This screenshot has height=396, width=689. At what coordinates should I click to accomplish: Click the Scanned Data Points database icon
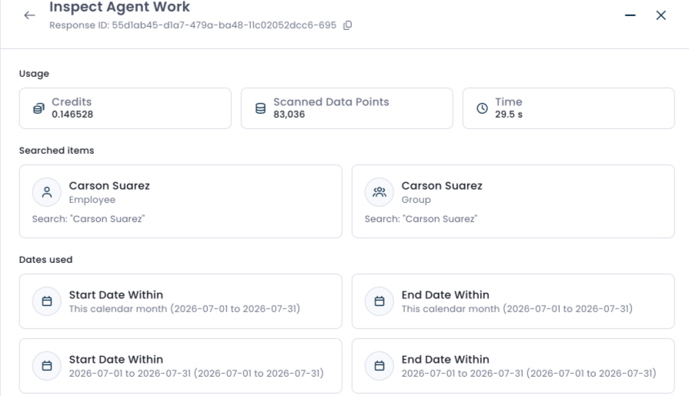[260, 108]
